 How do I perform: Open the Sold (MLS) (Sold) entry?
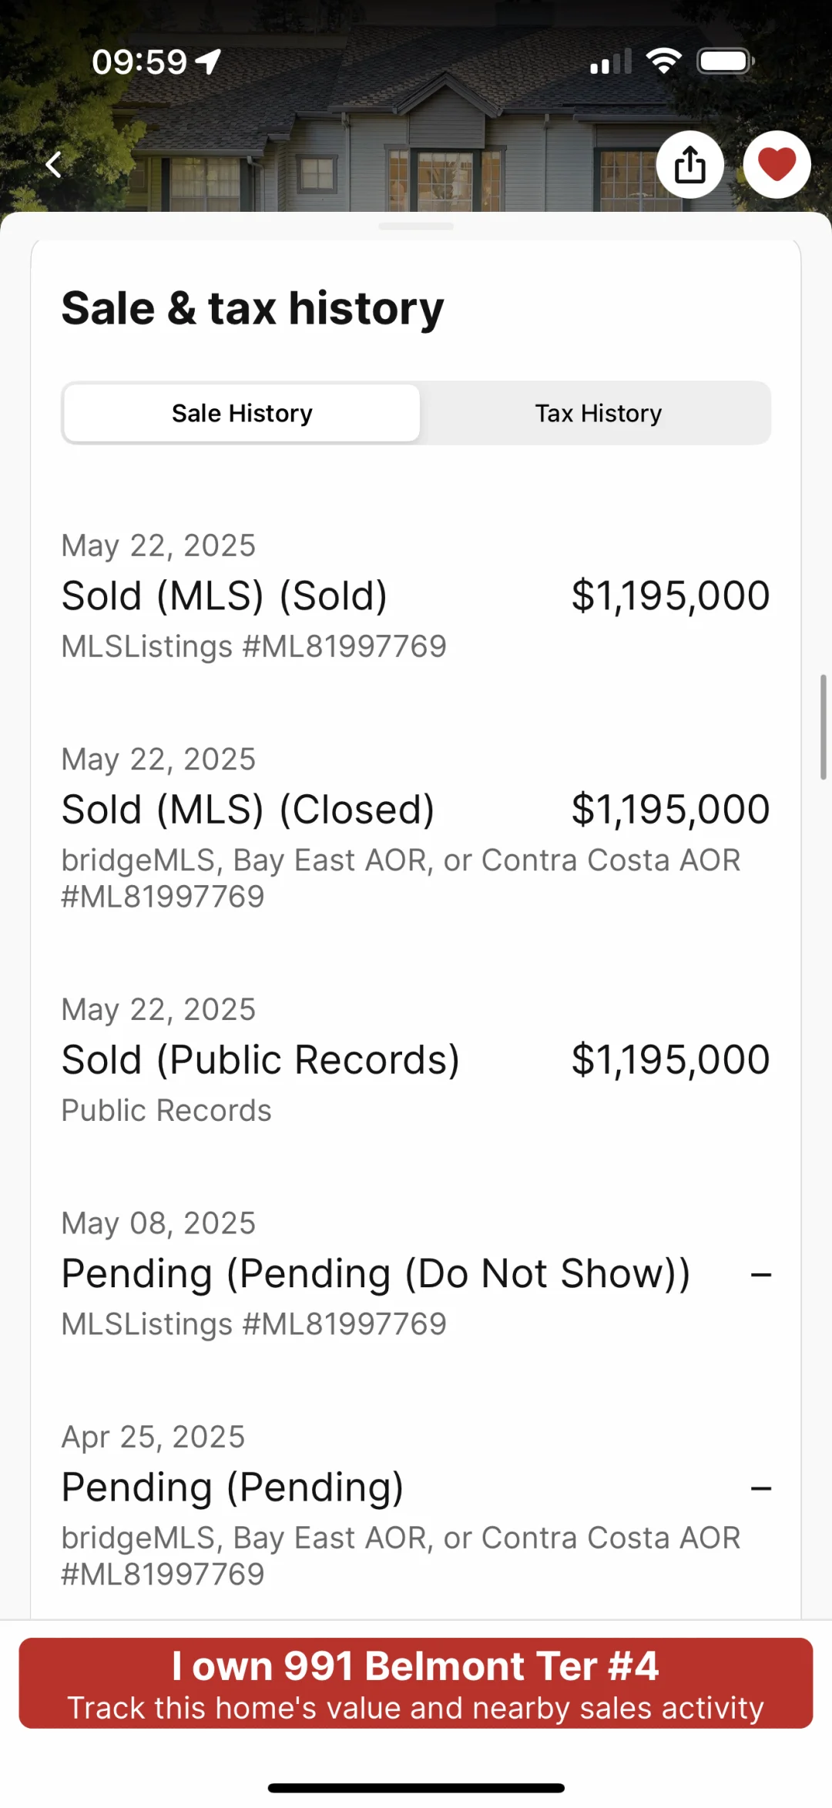[x=416, y=596]
